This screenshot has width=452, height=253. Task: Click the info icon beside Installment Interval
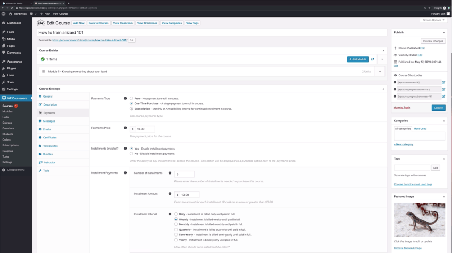click(170, 214)
